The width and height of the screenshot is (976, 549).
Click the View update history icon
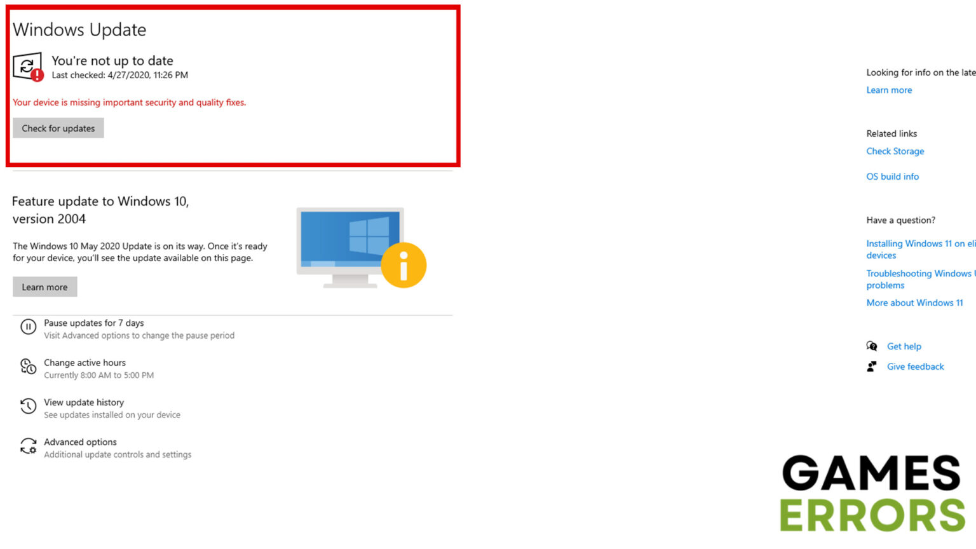click(x=28, y=407)
